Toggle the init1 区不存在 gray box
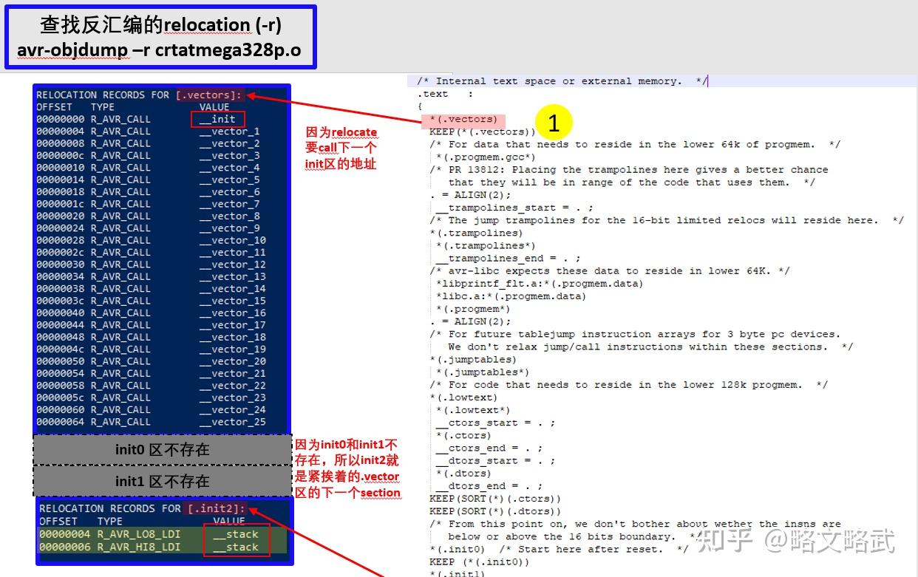The width and height of the screenshot is (918, 577). coord(162,481)
